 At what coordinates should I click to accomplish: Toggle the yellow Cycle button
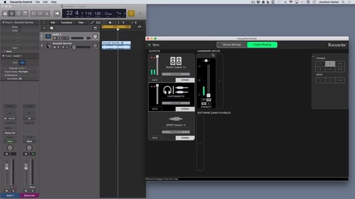pyautogui.click(x=131, y=13)
